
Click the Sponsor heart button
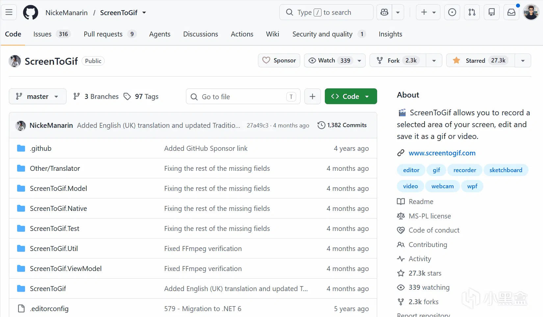pos(279,60)
